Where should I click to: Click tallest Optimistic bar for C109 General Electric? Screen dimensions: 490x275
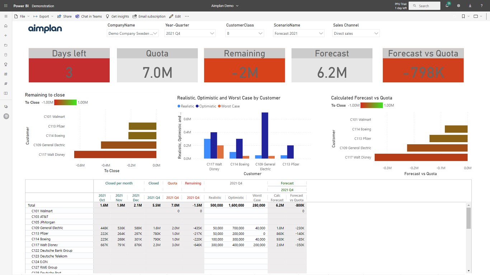tap(265, 135)
